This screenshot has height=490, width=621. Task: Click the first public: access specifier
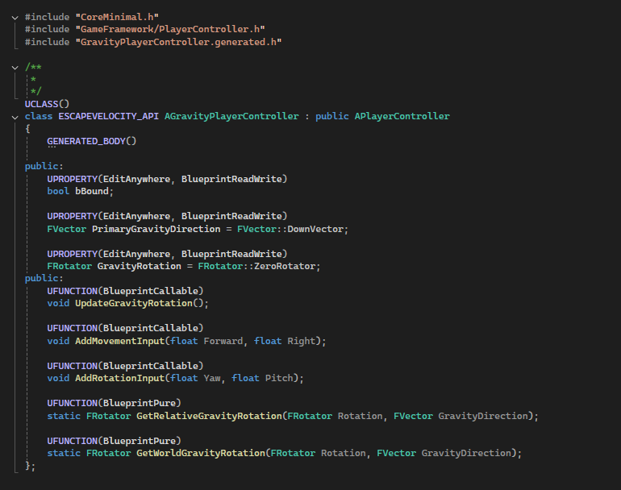point(44,166)
